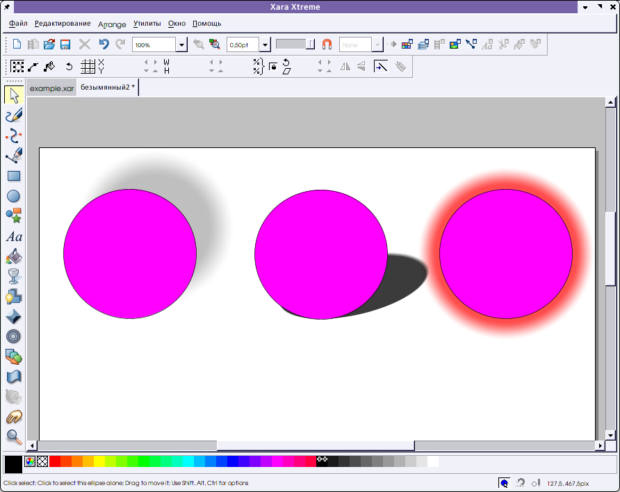Select the Freehand drawing tool
Screen dimensions: 620x492
[13, 115]
